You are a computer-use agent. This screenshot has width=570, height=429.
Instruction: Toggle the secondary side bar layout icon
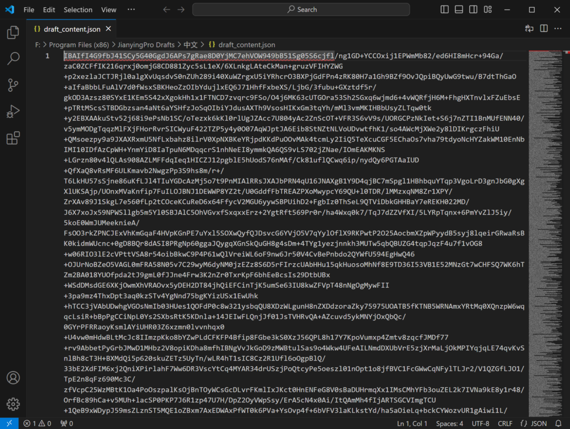pyautogui.click(x=473, y=9)
